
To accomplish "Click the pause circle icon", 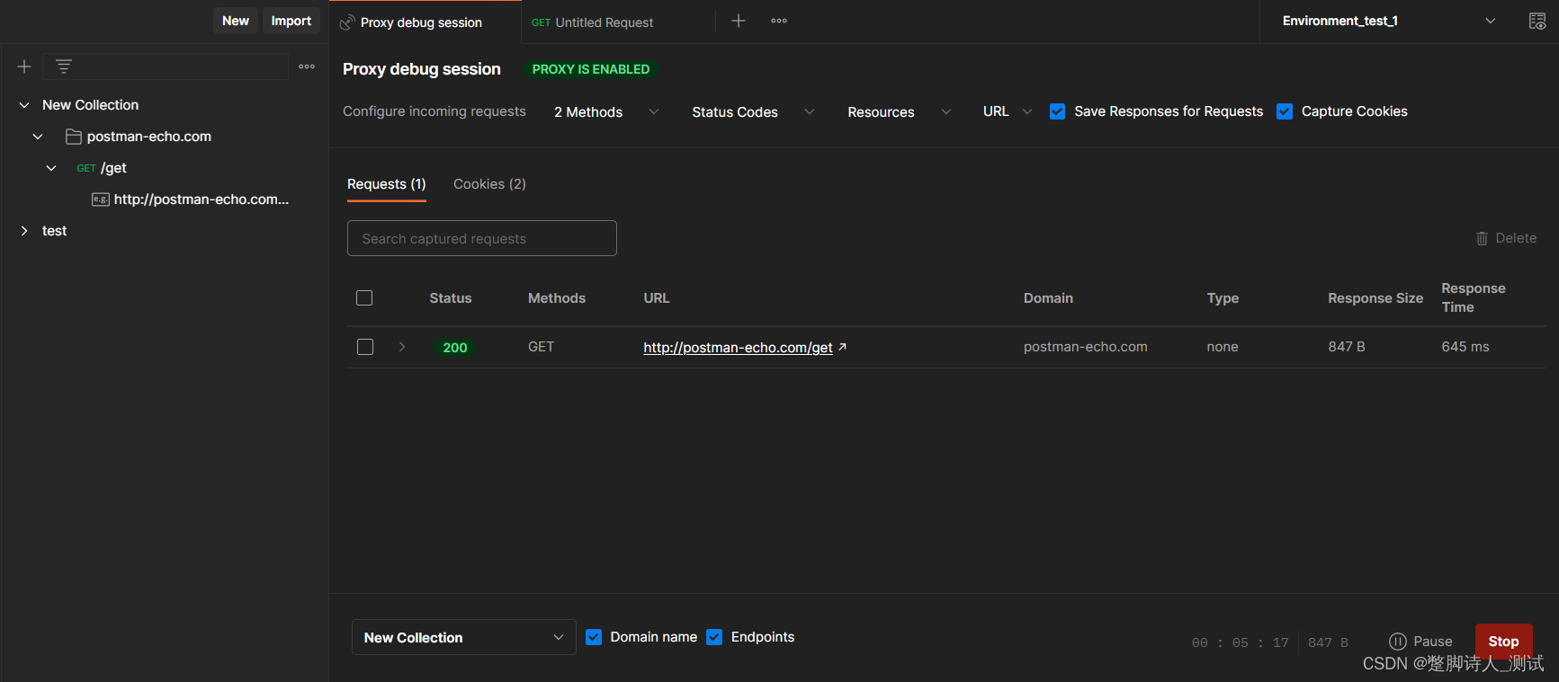I will point(1397,642).
